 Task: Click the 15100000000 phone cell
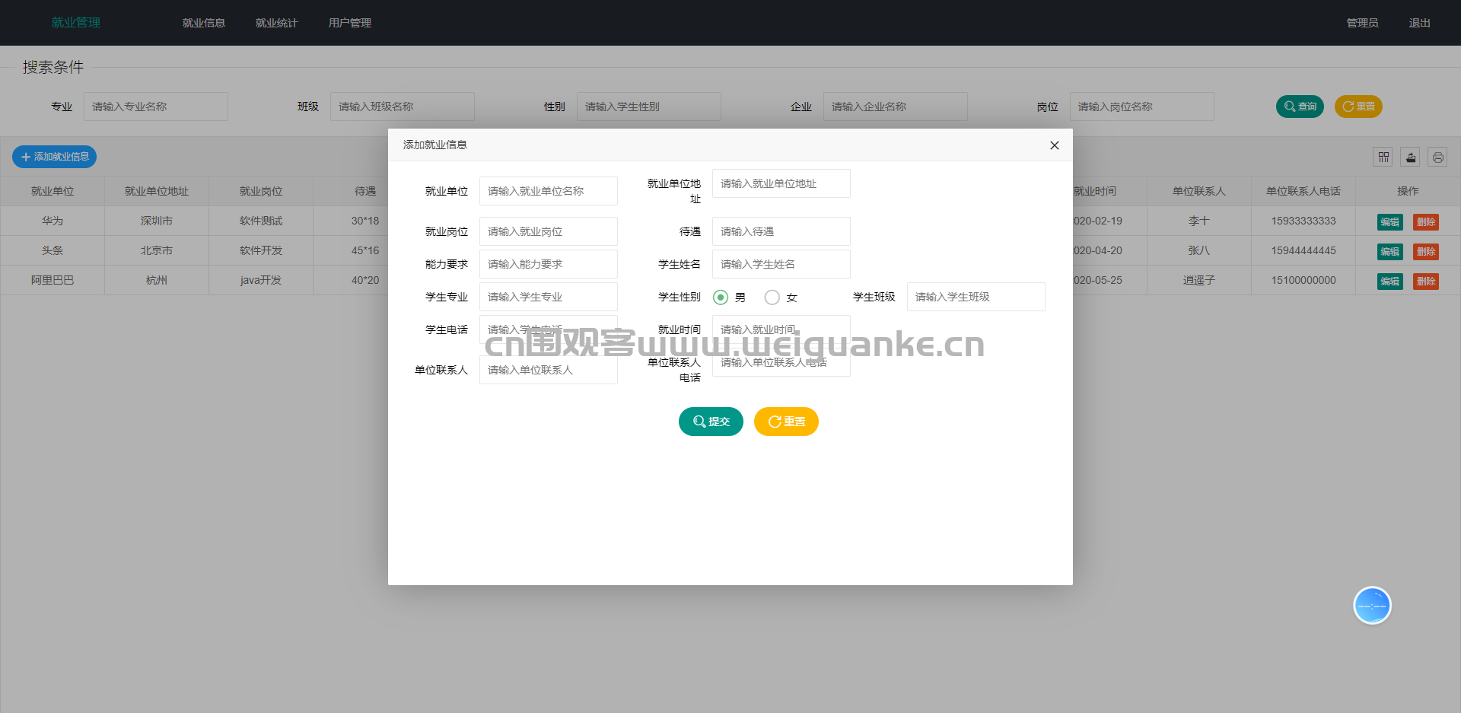coord(1303,280)
